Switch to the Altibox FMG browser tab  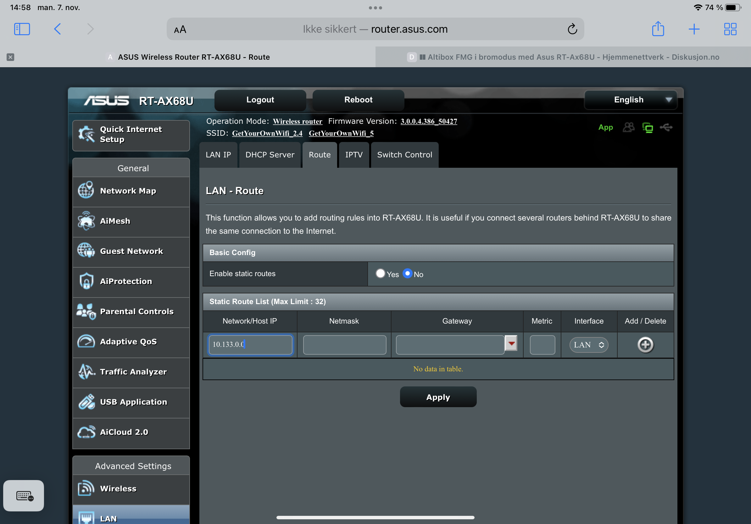coord(563,57)
